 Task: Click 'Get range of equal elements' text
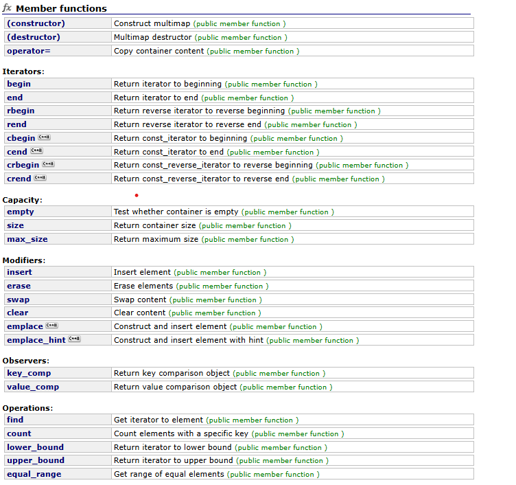coord(169,474)
